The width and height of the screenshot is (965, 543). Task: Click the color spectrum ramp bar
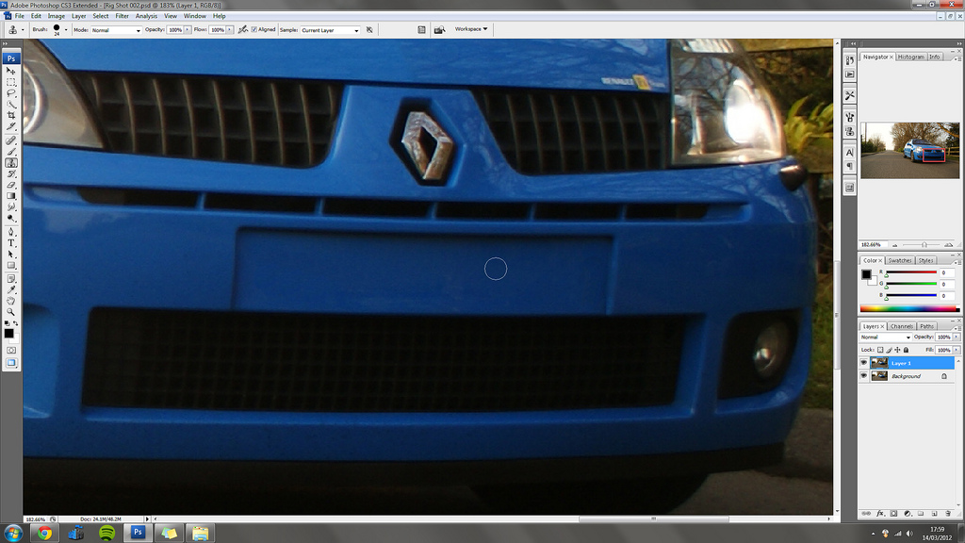(x=909, y=309)
